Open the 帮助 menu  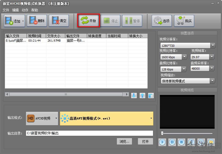pyautogui.click(x=34, y=10)
